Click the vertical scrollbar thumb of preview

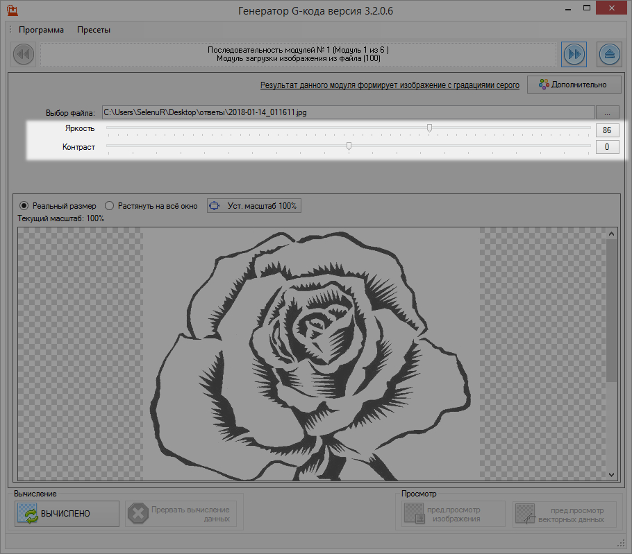pos(611,311)
